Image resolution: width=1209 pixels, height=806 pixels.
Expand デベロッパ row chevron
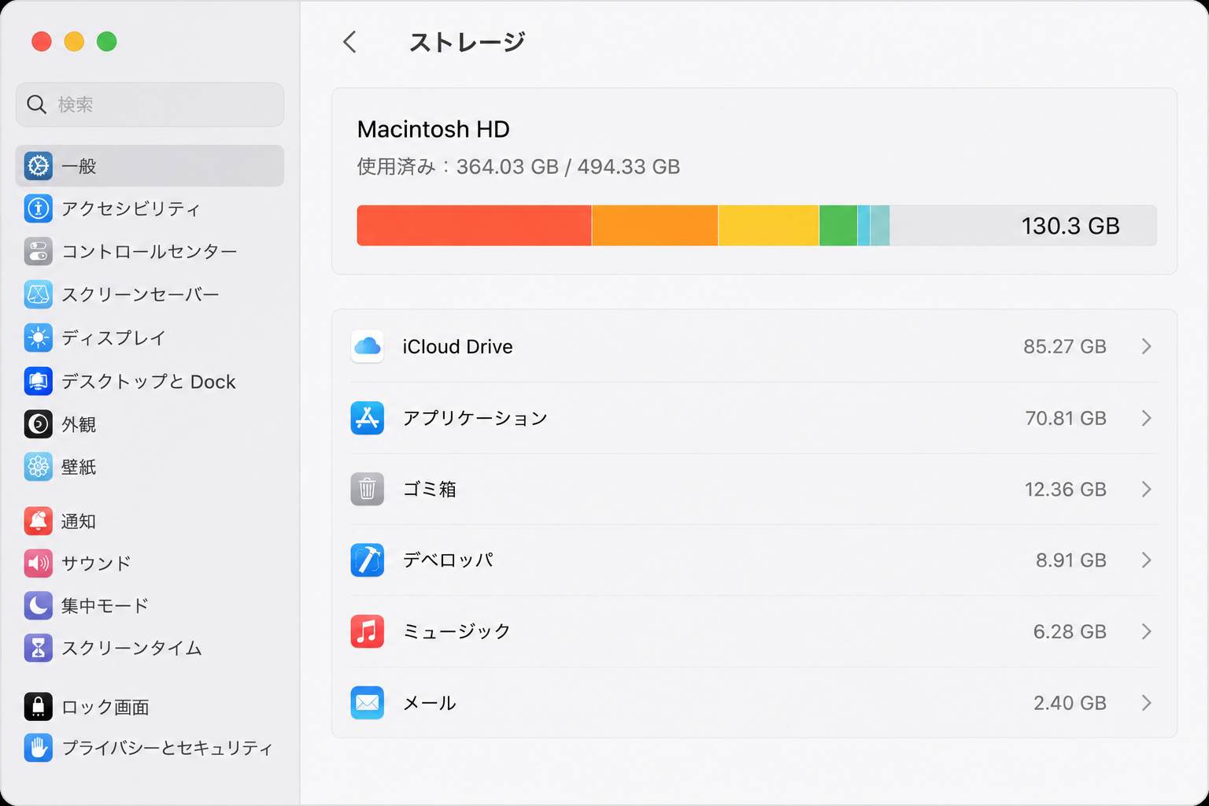coord(1147,560)
